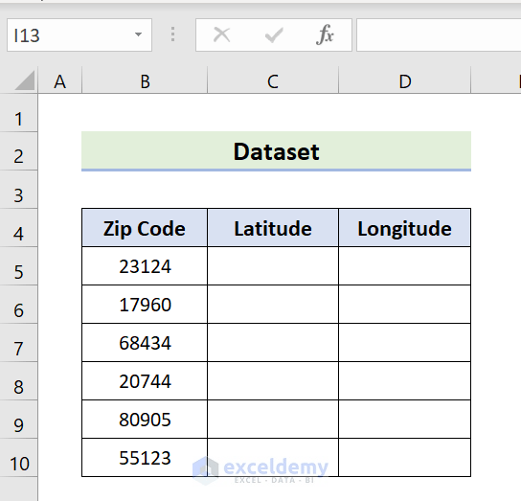
Task: Select the cell containing 80905
Action: tap(145, 419)
